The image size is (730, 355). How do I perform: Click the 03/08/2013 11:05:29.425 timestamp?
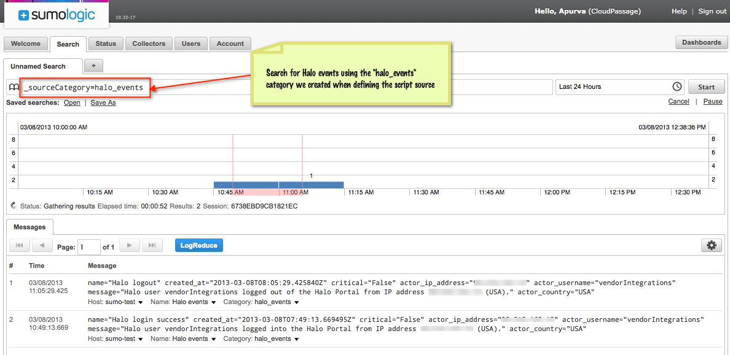49,287
